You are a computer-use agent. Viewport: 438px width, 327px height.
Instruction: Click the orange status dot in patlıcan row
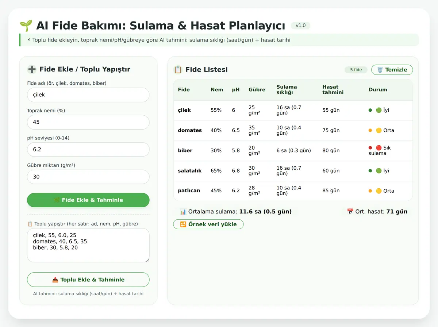click(x=370, y=191)
